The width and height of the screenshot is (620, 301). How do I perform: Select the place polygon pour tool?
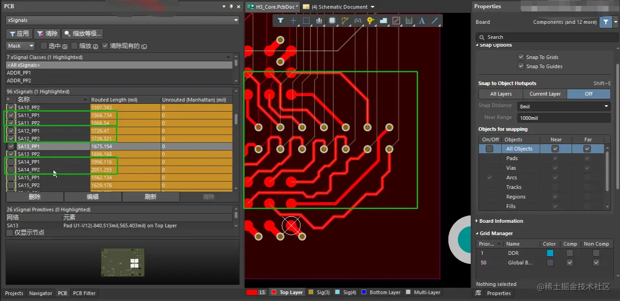point(384,21)
